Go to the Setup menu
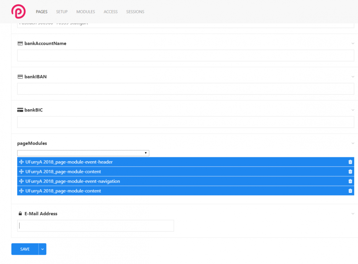358x264 pixels. 62,12
